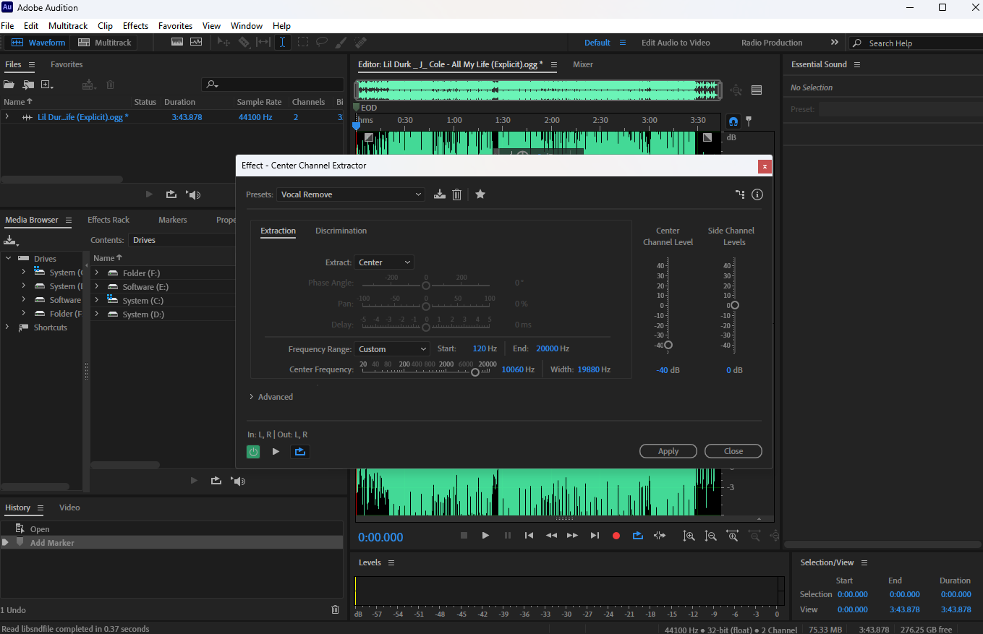
Task: Toggle loop in effect dialog preview
Action: (x=300, y=452)
